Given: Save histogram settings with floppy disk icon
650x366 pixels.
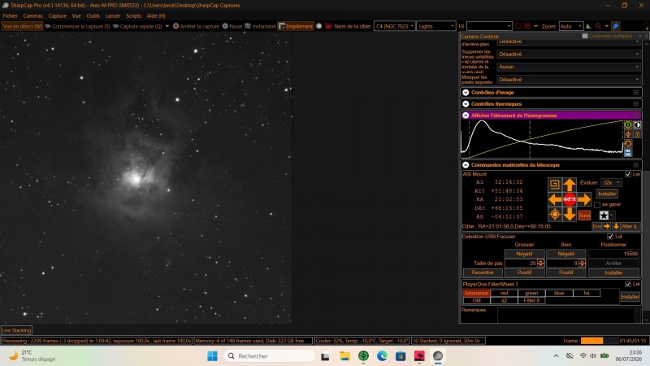Looking at the screenshot, I should point(628,153).
